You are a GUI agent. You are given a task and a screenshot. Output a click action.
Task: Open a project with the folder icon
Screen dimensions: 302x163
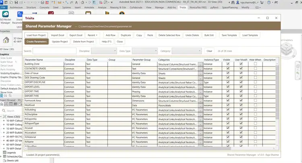coord(11,2)
